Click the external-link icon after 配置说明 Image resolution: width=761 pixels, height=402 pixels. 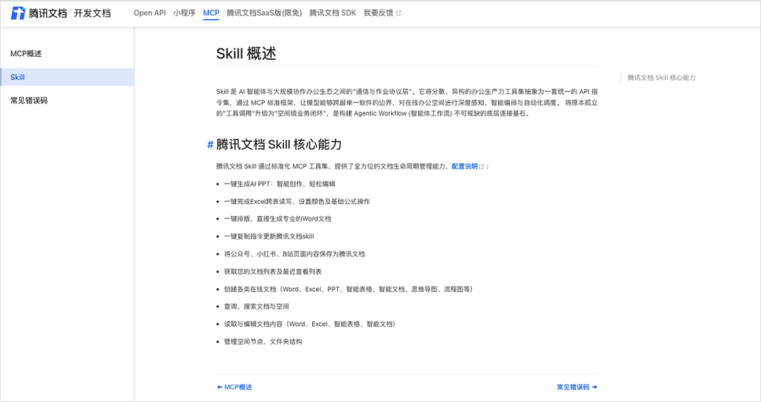point(481,166)
